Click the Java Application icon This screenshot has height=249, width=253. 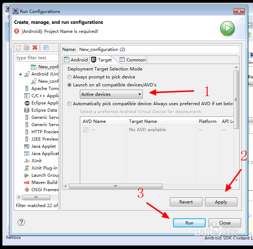coord(27,154)
